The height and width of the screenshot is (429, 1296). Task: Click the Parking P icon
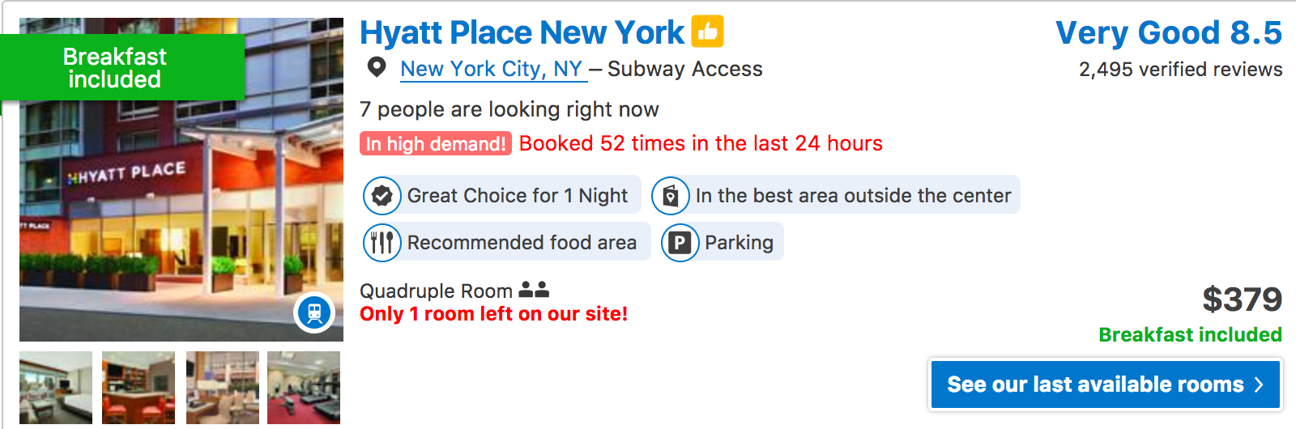tap(680, 242)
